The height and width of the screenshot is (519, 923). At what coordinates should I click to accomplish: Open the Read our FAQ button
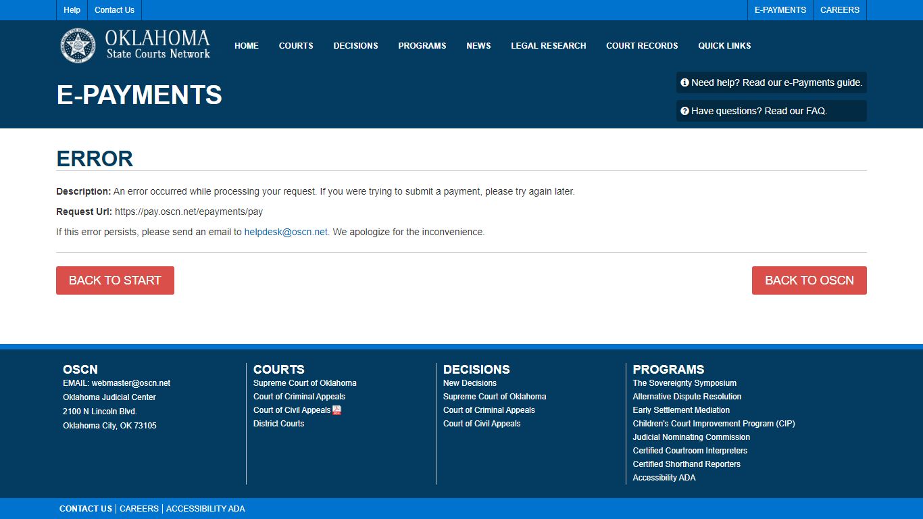772,111
